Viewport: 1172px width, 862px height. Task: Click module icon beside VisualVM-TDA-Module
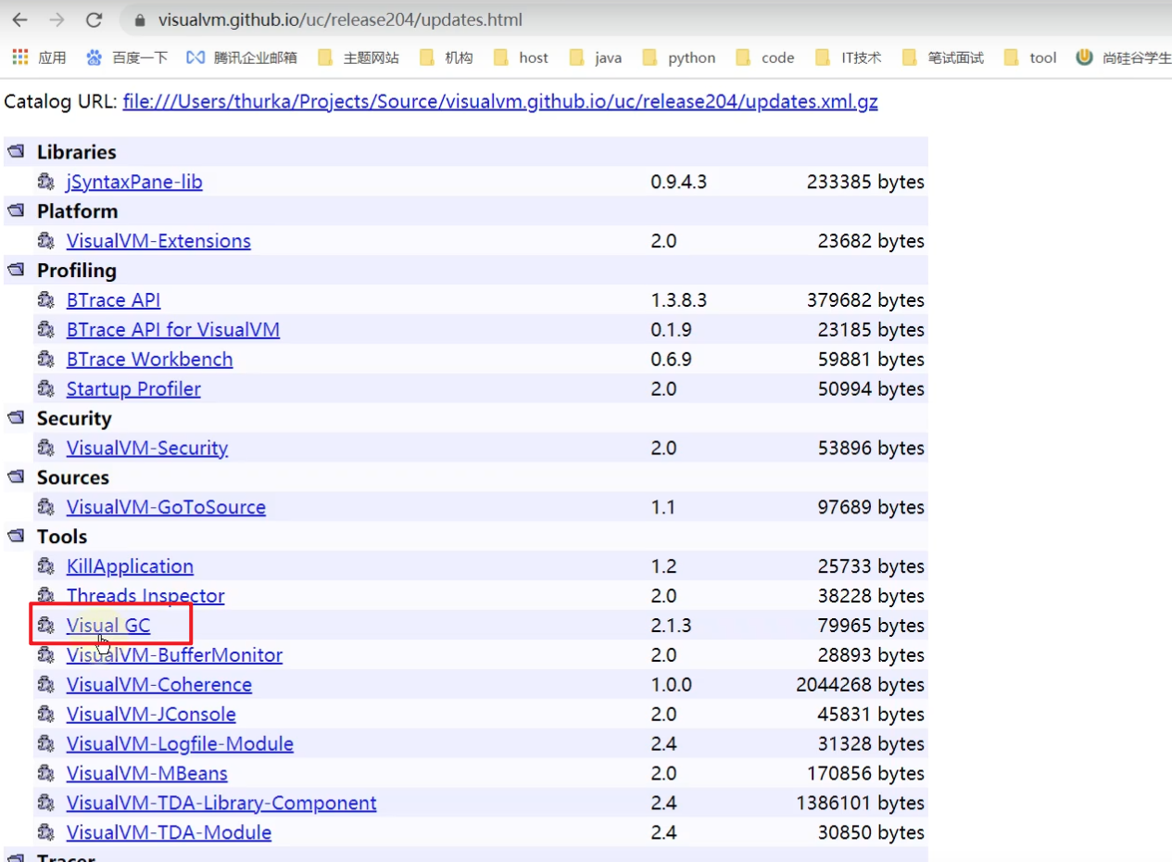tap(46, 833)
